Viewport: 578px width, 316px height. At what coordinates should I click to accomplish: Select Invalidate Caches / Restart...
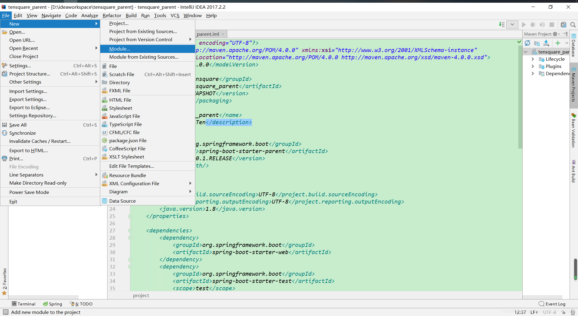pyautogui.click(x=50, y=141)
